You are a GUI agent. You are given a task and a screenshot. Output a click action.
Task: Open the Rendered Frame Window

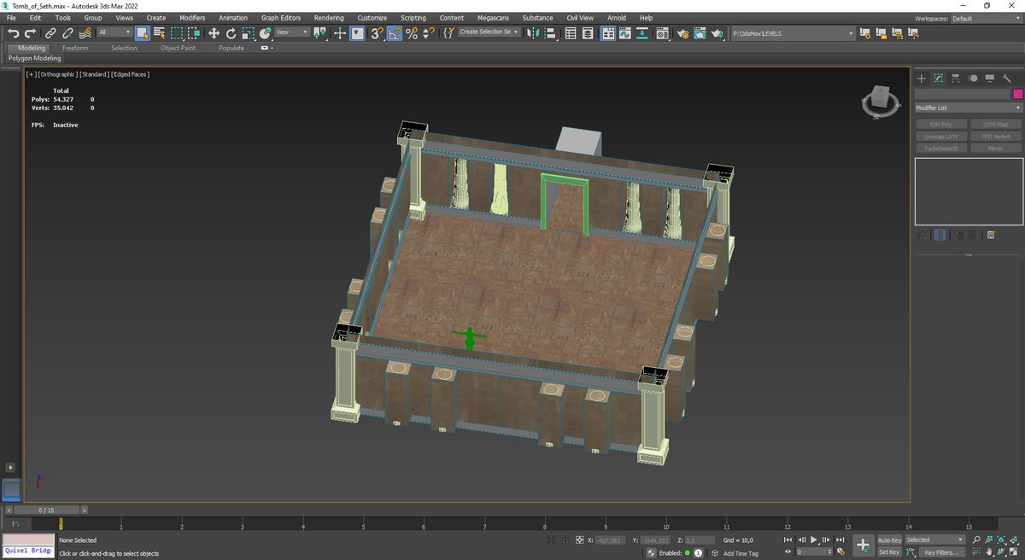(x=700, y=32)
